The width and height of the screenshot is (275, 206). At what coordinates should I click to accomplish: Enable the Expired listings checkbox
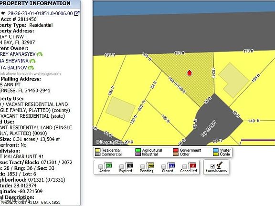coord(121,166)
